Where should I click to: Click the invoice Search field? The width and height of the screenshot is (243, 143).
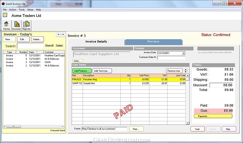(30, 46)
